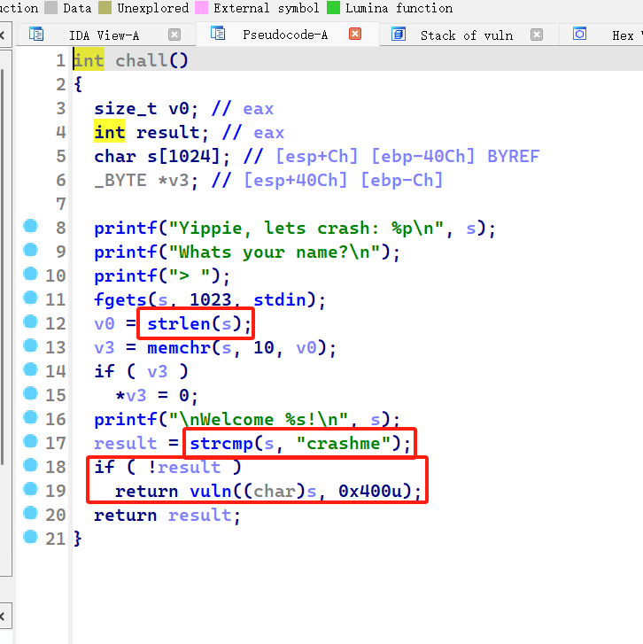Click the "crashme" string literal

[344, 443]
